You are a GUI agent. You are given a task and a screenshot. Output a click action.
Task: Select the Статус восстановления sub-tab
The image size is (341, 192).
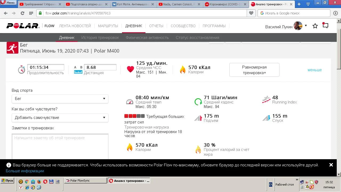click(197, 38)
